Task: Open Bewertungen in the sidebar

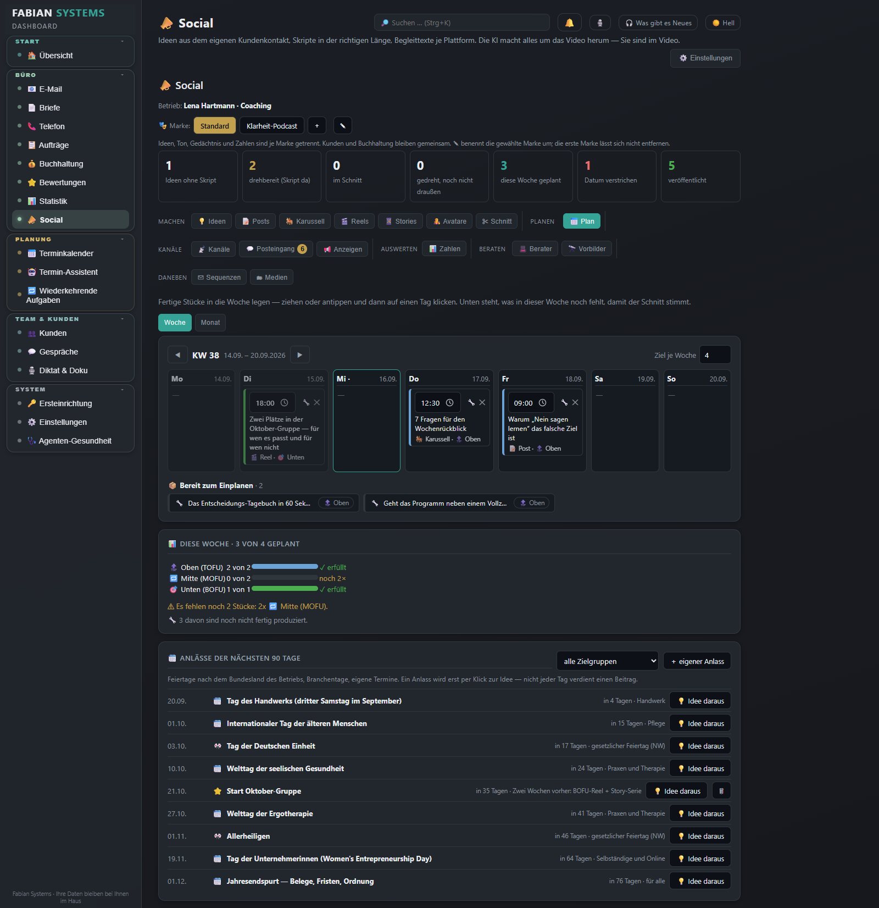Action: coord(70,182)
